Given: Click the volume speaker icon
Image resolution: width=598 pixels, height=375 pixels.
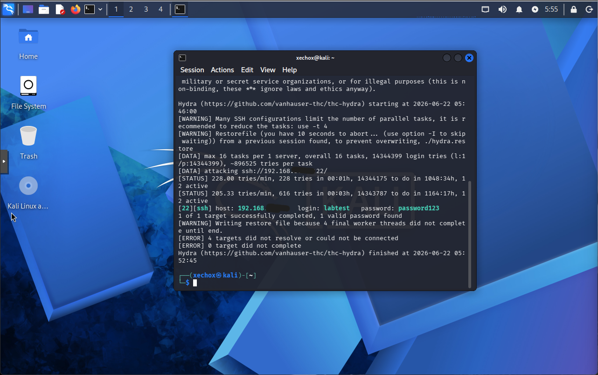Looking at the screenshot, I should click(502, 9).
